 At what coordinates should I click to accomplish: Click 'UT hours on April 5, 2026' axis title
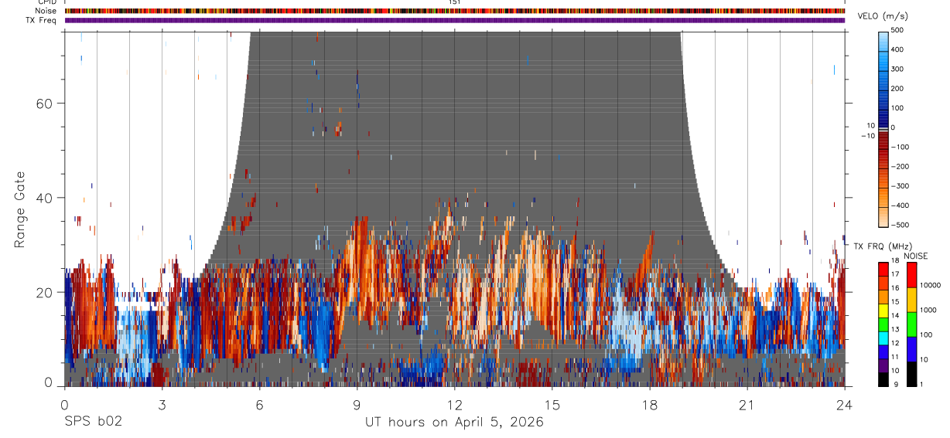(454, 423)
